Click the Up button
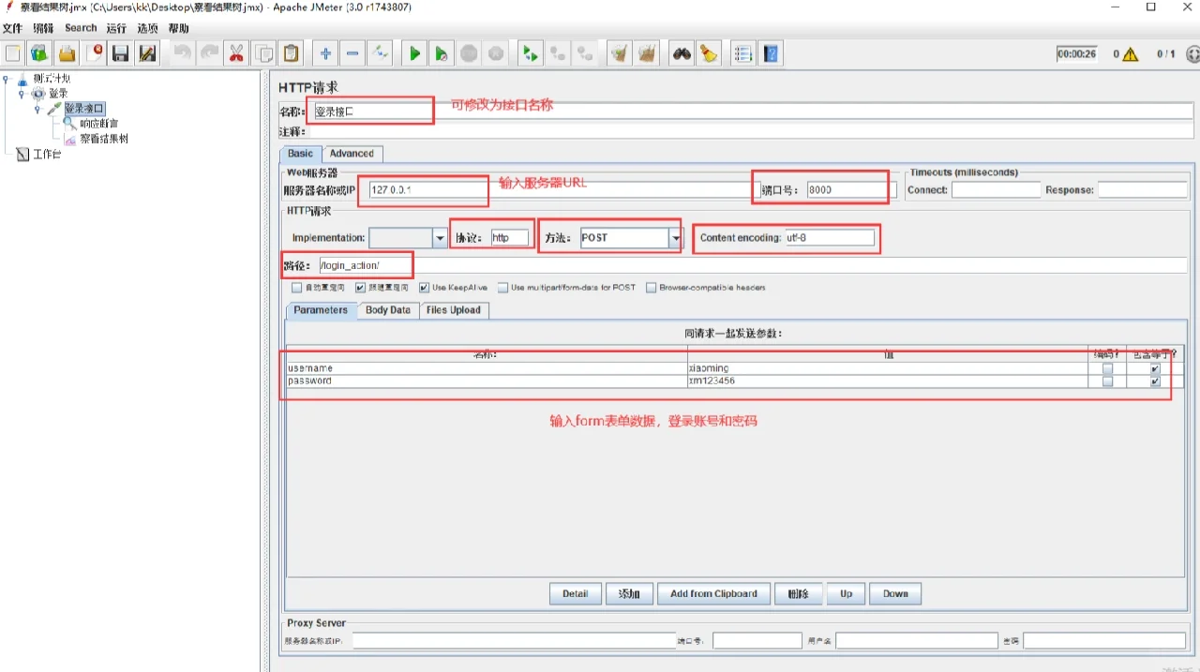Viewport: 1200px width, 672px height. click(x=847, y=594)
